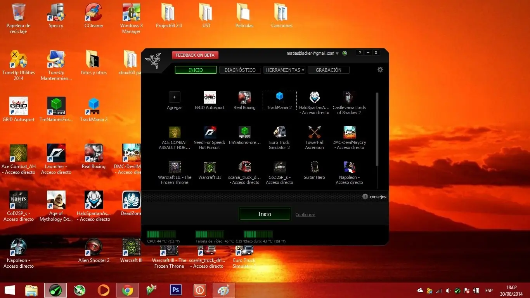Select ACE COMBAT ASSAULT HOR... in Game Booster
The height and width of the screenshot is (298, 530).
click(x=175, y=138)
